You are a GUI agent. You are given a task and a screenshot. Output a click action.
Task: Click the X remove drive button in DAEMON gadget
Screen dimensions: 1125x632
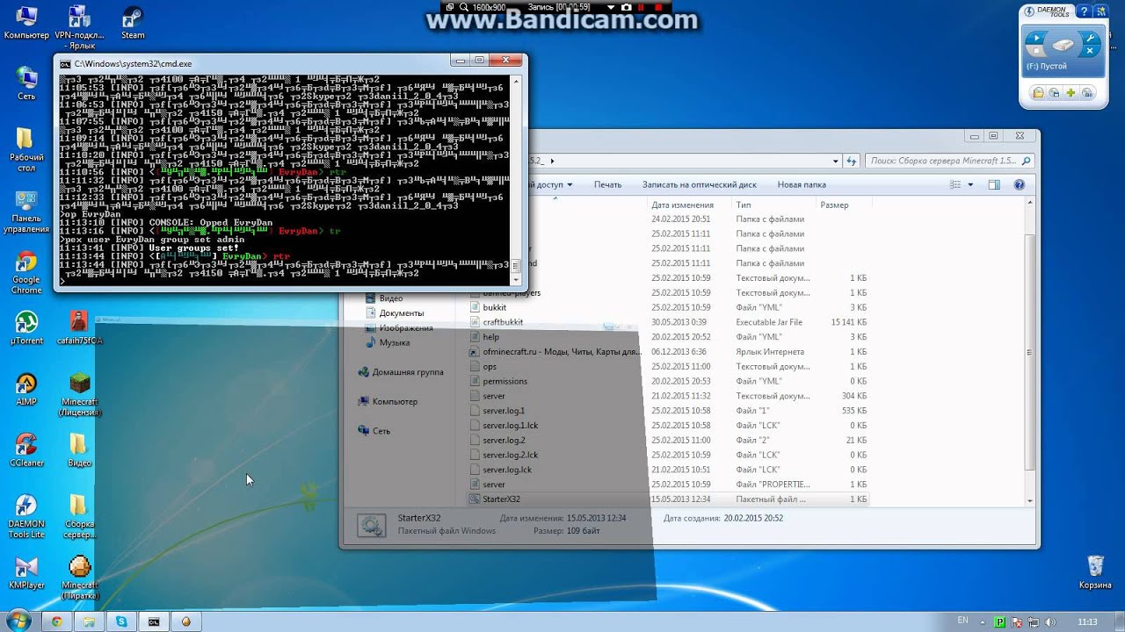point(1090,52)
